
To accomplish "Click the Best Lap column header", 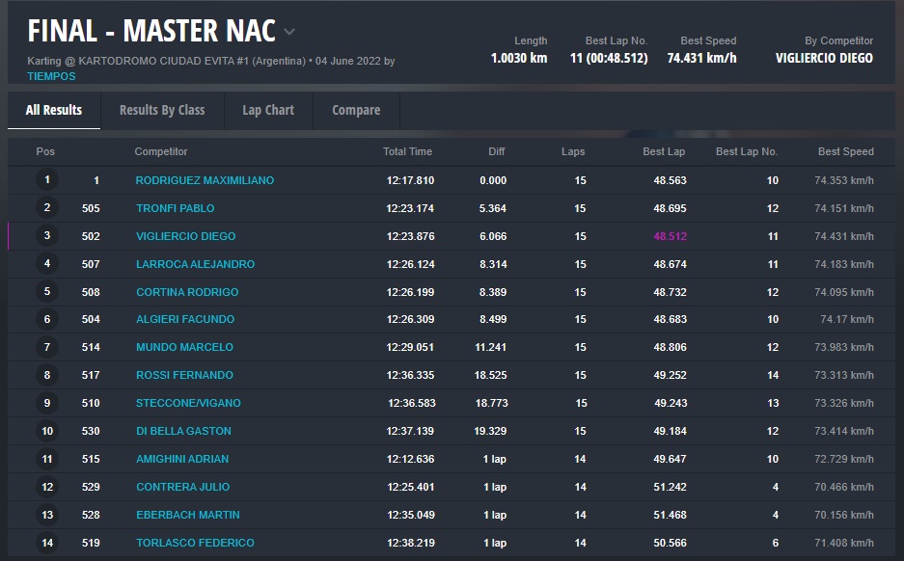I will point(664,151).
